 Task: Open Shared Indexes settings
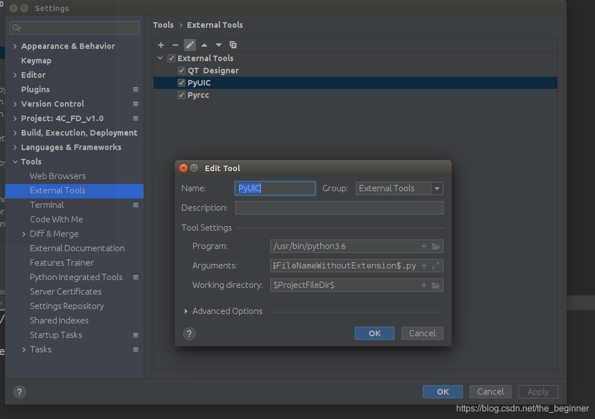(59, 321)
